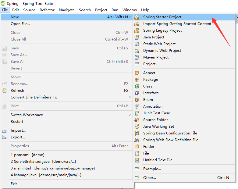The image size is (238, 189).
Task: Open the Edit menu
Action: [x=16, y=10]
